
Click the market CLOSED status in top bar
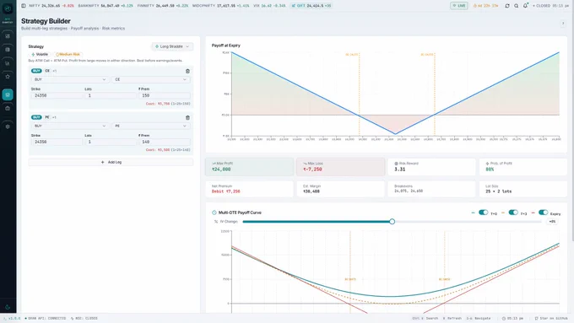550,6
